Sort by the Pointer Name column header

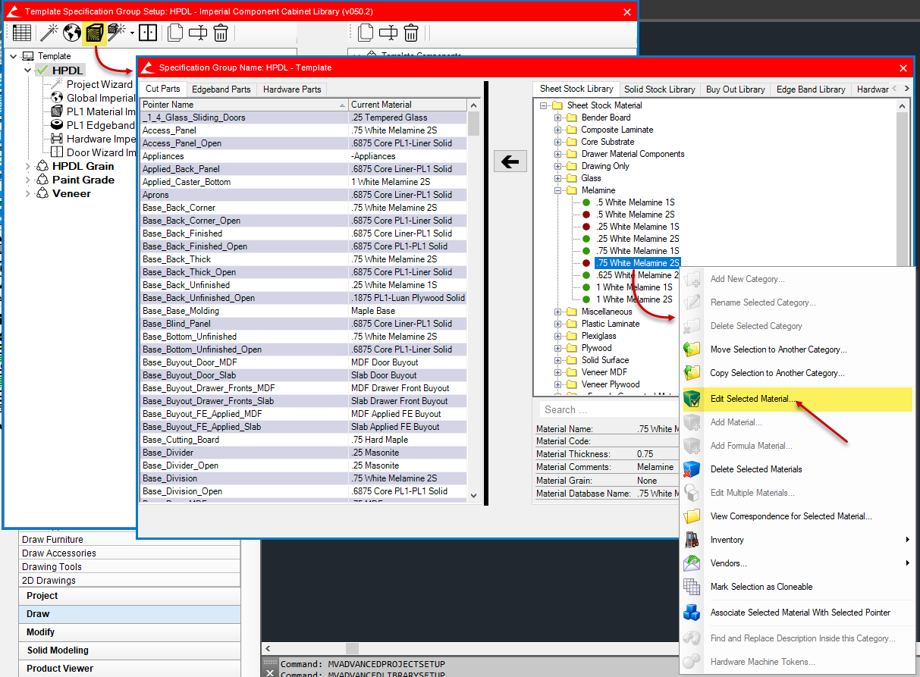coord(243,105)
